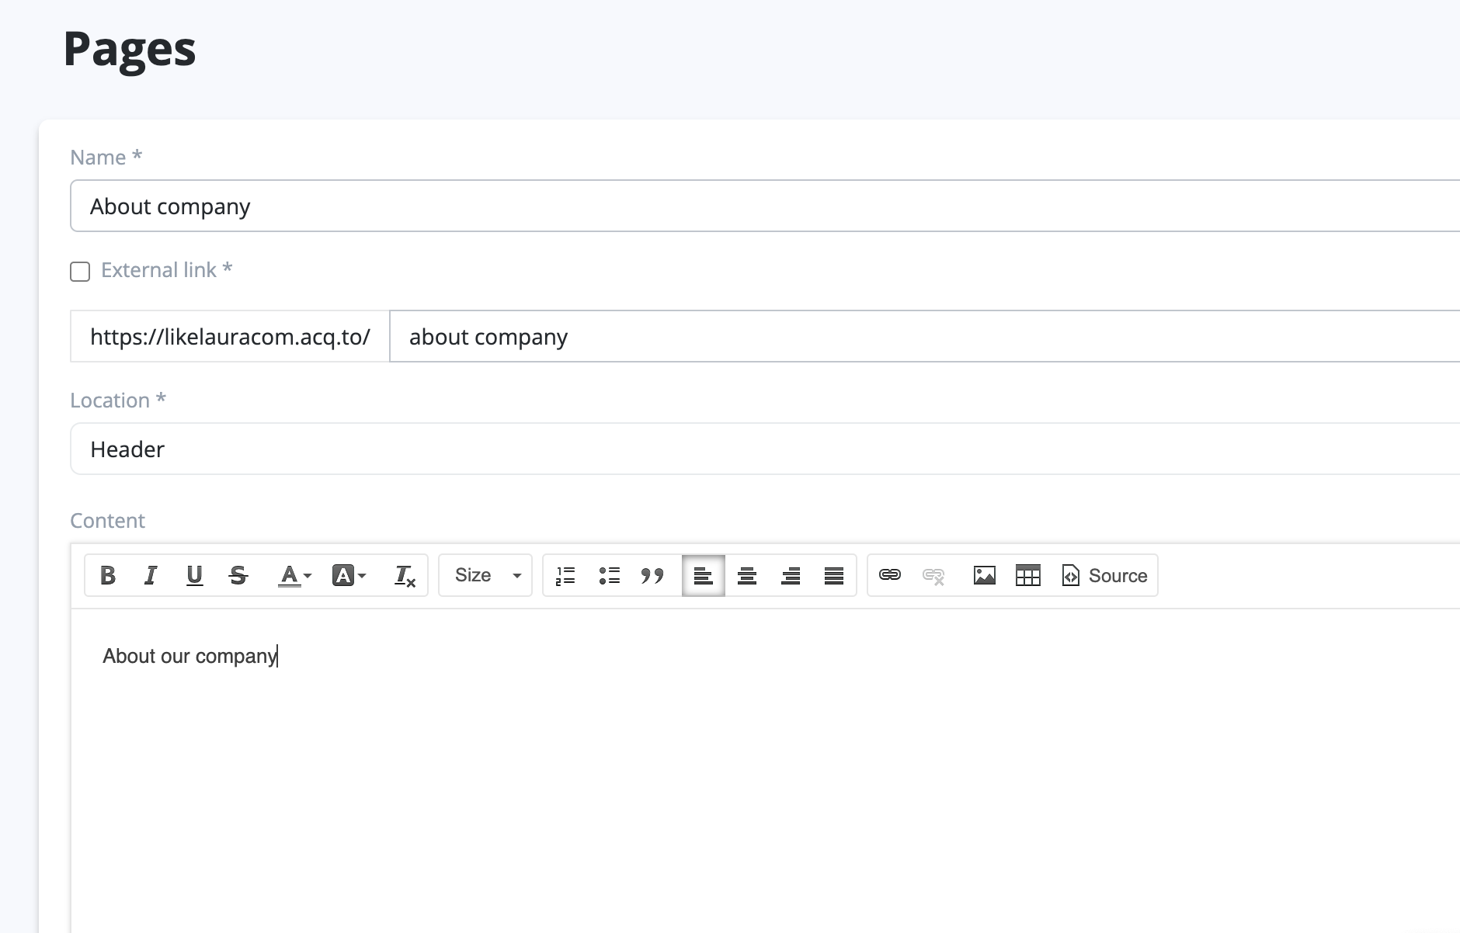The image size is (1460, 933).
Task: Insert a bulleted list
Action: pyautogui.click(x=609, y=575)
